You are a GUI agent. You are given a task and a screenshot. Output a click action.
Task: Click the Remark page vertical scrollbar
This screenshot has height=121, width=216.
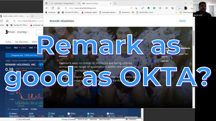193,39
